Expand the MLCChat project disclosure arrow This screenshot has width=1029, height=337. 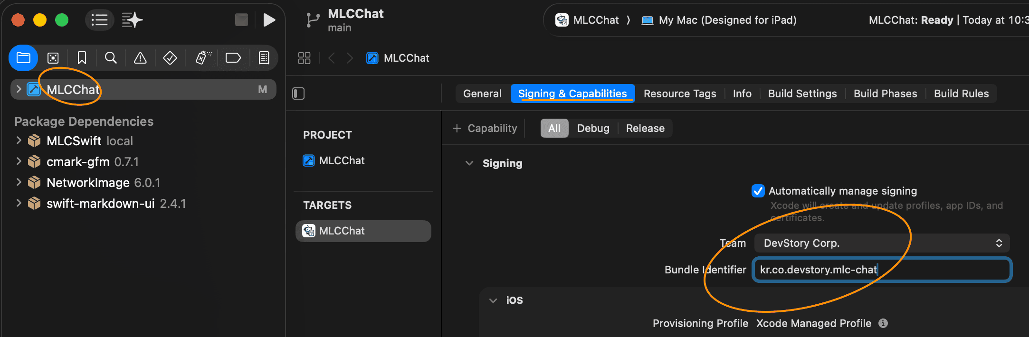19,89
